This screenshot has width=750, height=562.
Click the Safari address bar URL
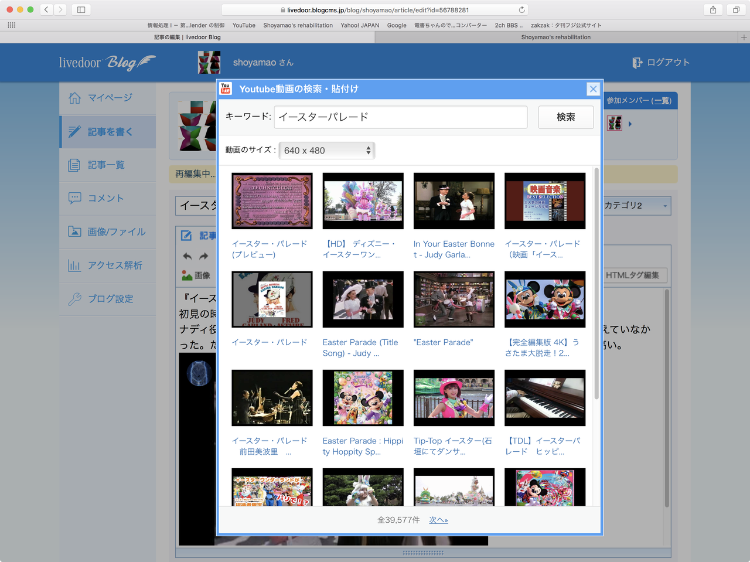coord(375,10)
